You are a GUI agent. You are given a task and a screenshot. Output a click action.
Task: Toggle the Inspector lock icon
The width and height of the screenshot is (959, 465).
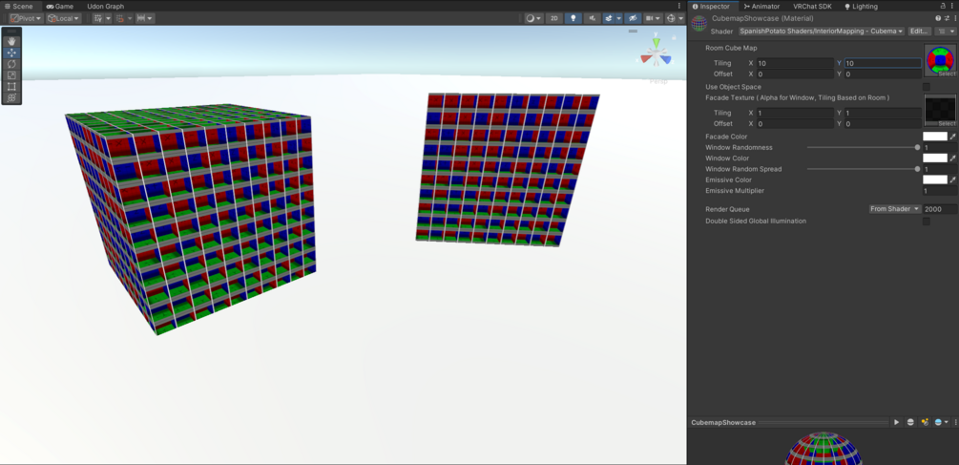[x=943, y=6]
